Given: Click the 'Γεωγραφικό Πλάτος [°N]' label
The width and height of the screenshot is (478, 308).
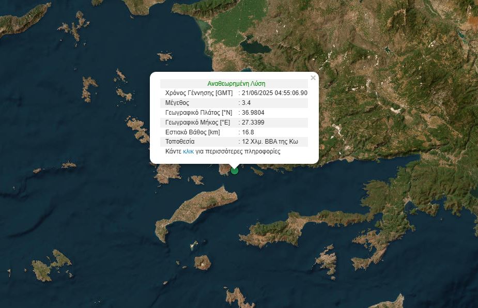Looking at the screenshot, I should pyautogui.click(x=199, y=113).
